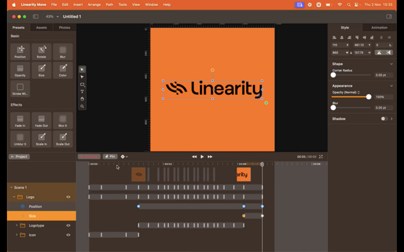Image resolution: width=404 pixels, height=252 pixels.
Task: Pick the Selection arrow tool
Action: 82,70
